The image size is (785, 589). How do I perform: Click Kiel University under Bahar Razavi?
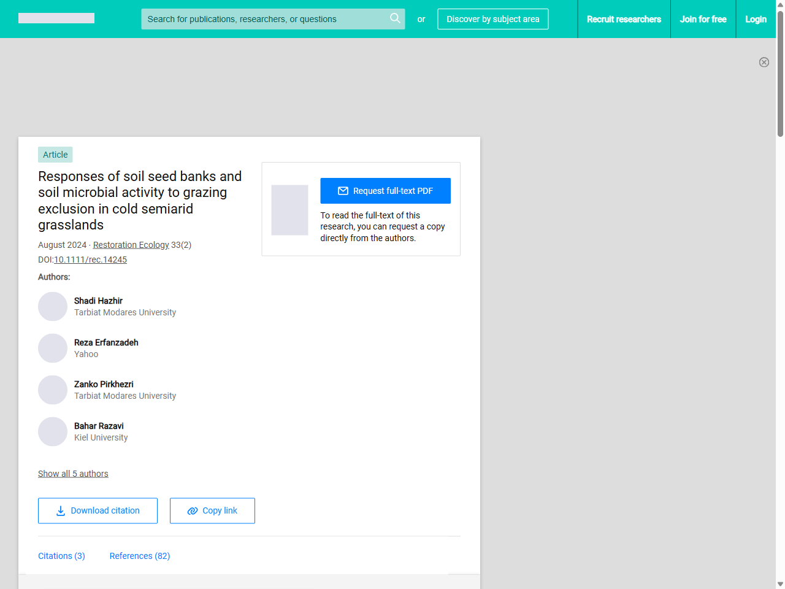pyautogui.click(x=101, y=437)
